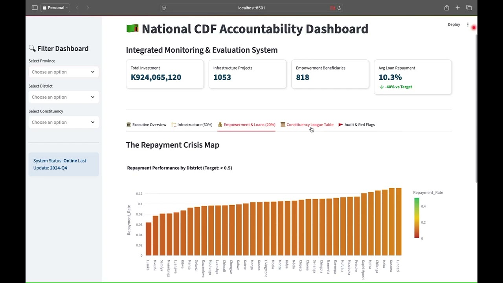The height and width of the screenshot is (283, 503).
Task: Focus the localhost:8501 address field
Action: 251,7
